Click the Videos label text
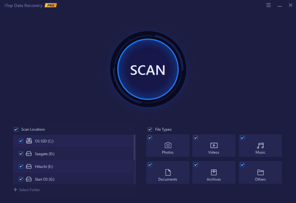The width and height of the screenshot is (296, 203). [214, 152]
